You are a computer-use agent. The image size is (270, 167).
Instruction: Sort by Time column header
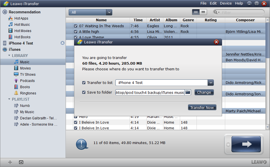coord(138,20)
